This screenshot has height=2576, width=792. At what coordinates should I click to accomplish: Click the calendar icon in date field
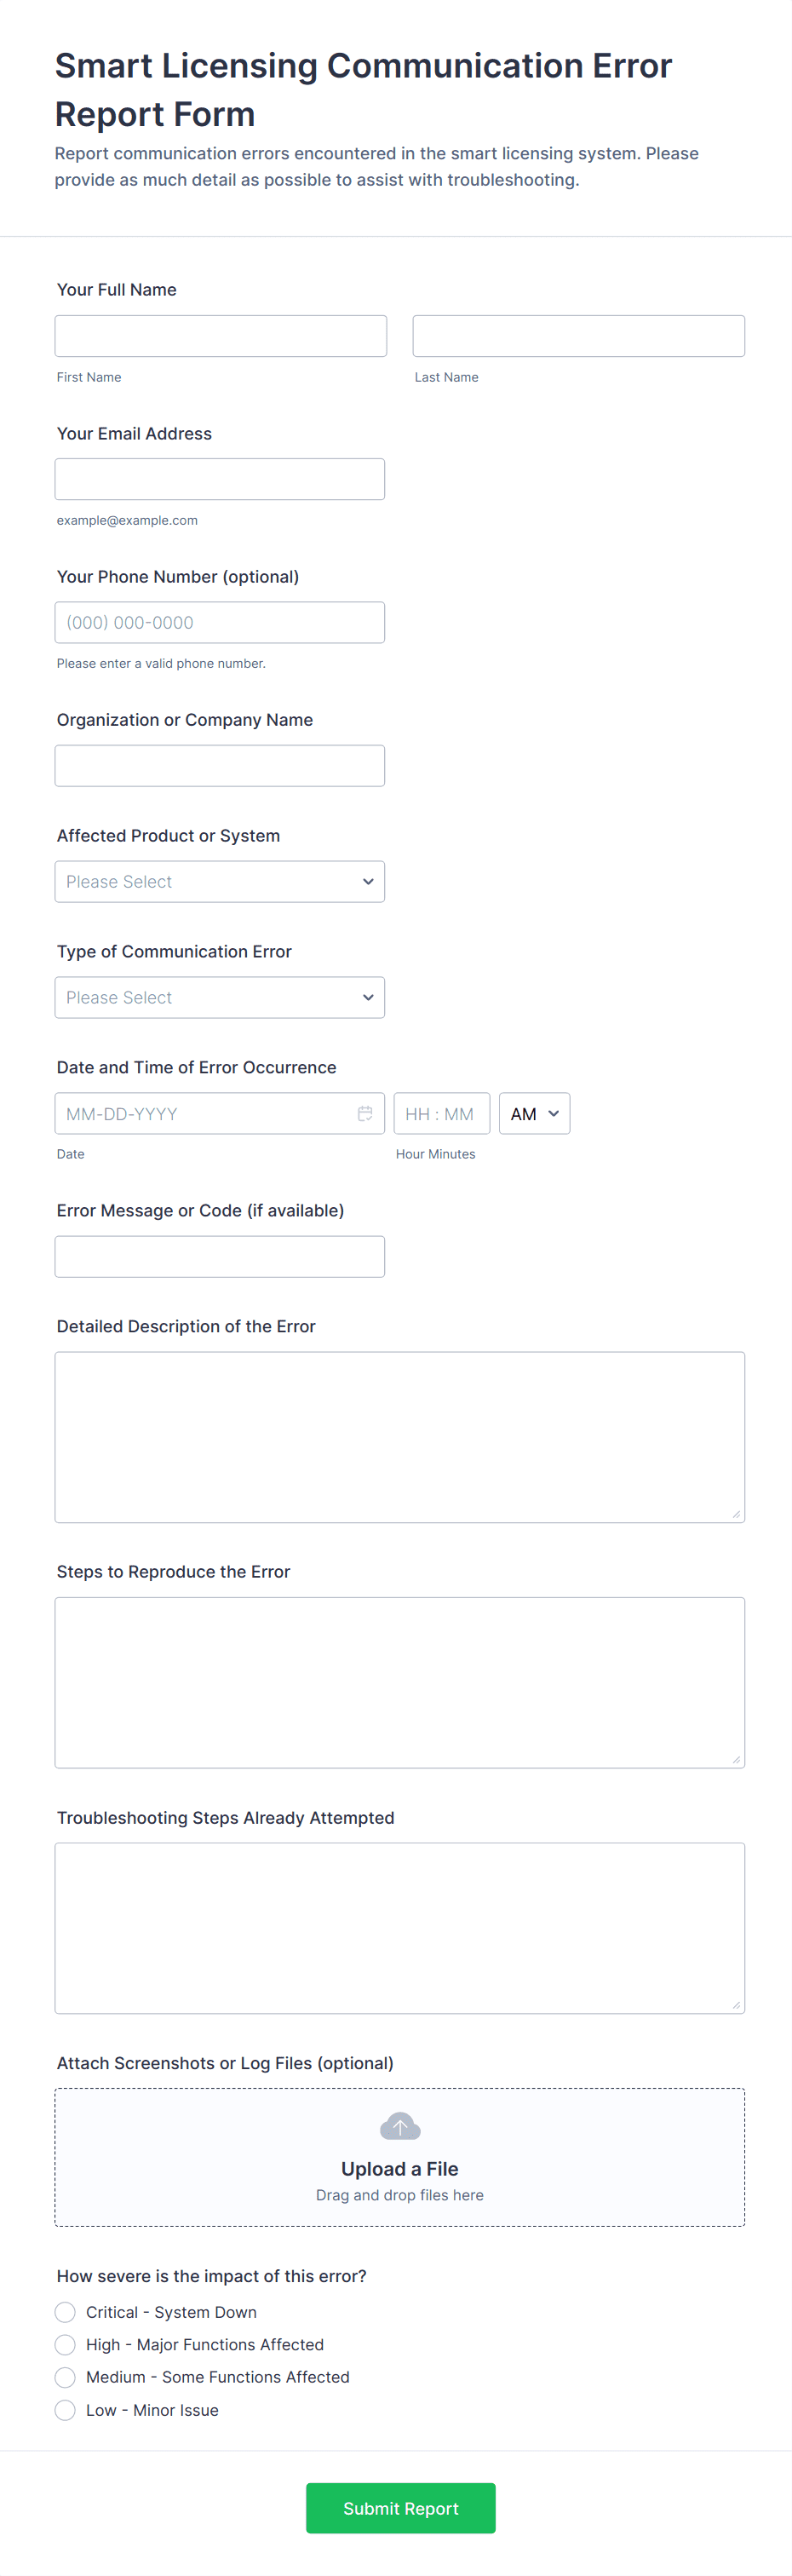coord(365,1113)
